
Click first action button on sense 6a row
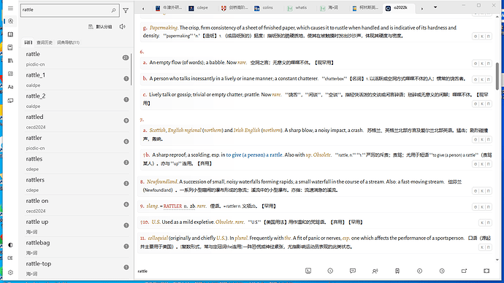476,63
